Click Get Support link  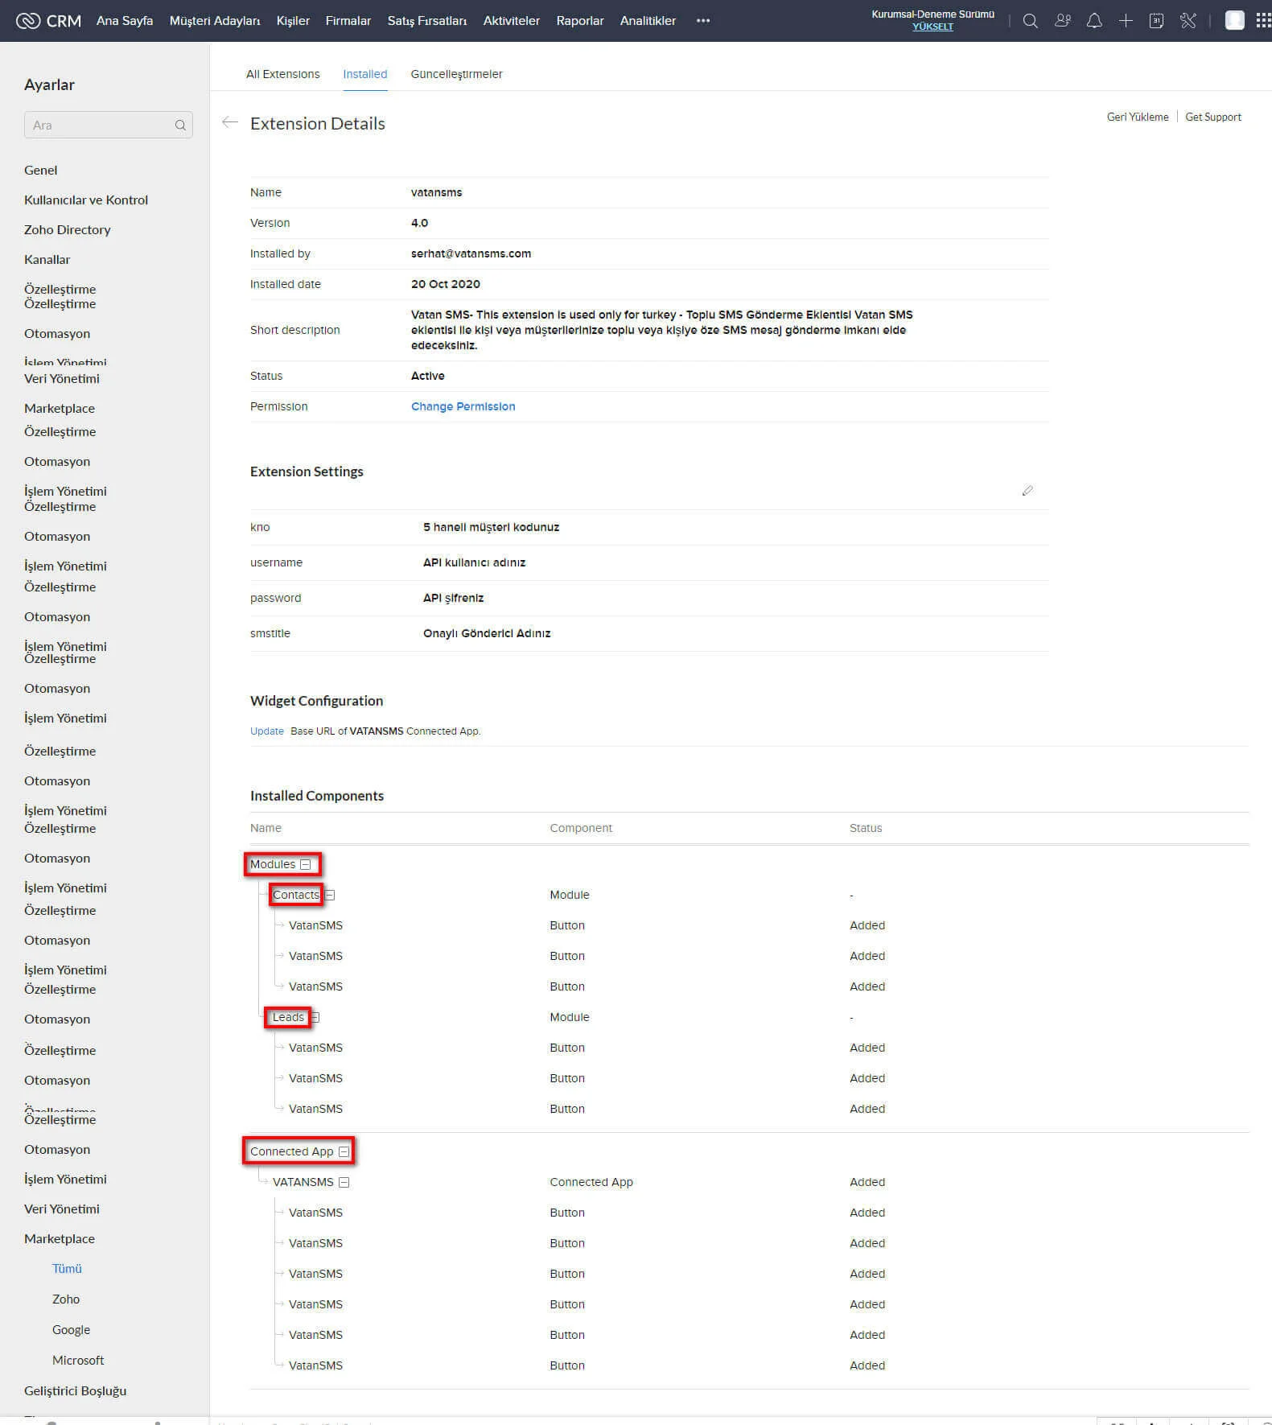[1213, 117]
